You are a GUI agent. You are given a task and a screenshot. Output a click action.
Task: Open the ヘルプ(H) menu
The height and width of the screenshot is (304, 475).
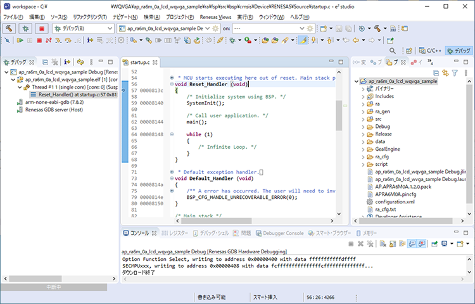(x=300, y=17)
